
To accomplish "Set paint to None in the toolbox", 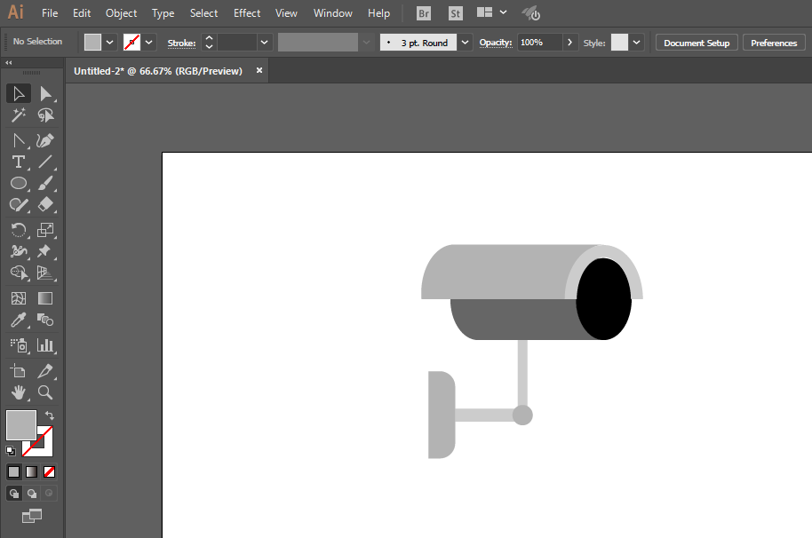I will pyautogui.click(x=50, y=471).
